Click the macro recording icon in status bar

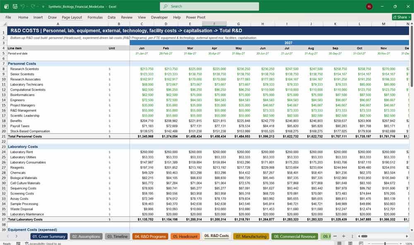click(18, 243)
